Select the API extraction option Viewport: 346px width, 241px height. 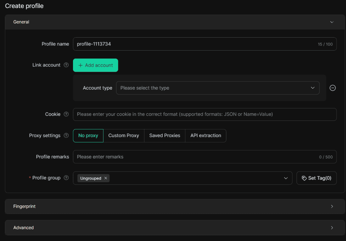(206, 136)
